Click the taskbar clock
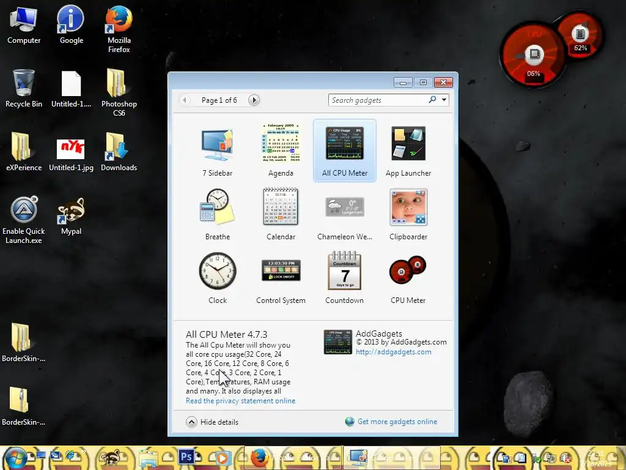 [x=595, y=458]
